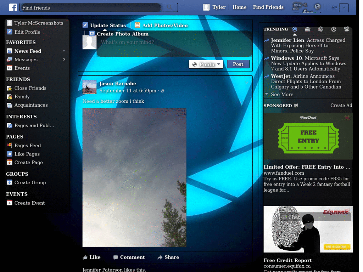Open News Feed options arrow
This screenshot has height=272, width=363.
click(64, 51)
